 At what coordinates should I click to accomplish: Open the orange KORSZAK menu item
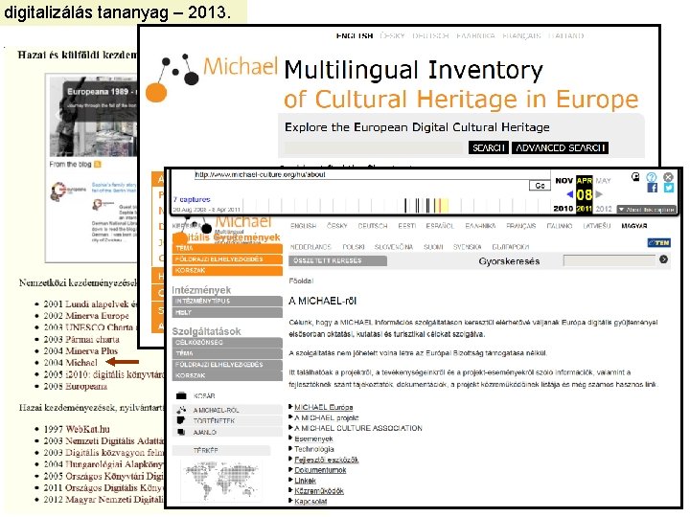coord(227,270)
